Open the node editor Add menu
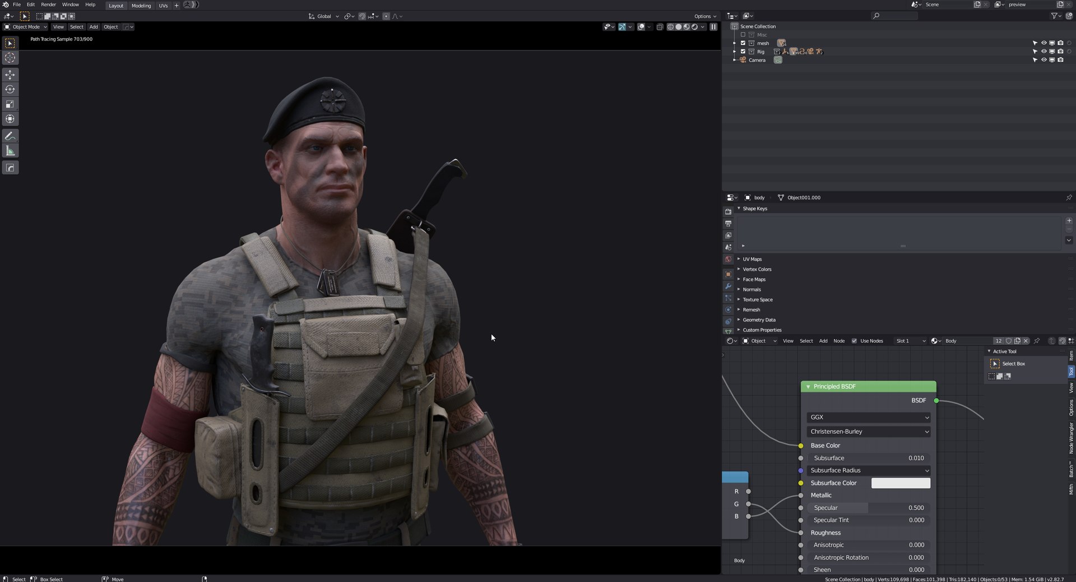The height and width of the screenshot is (582, 1076). 823,341
